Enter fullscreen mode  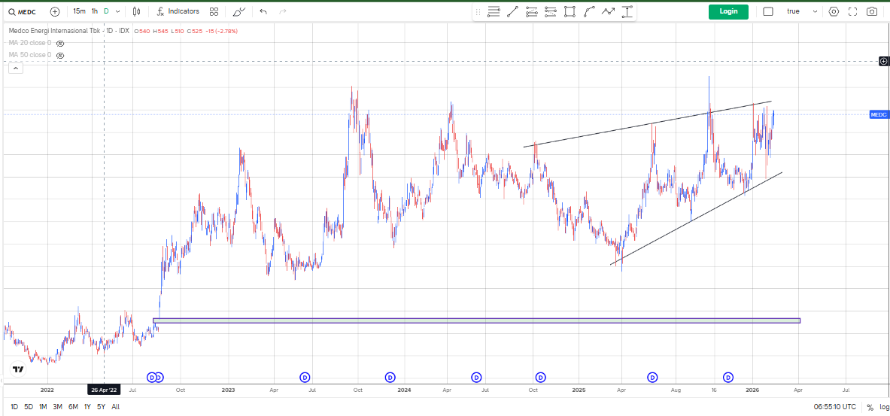coord(852,11)
